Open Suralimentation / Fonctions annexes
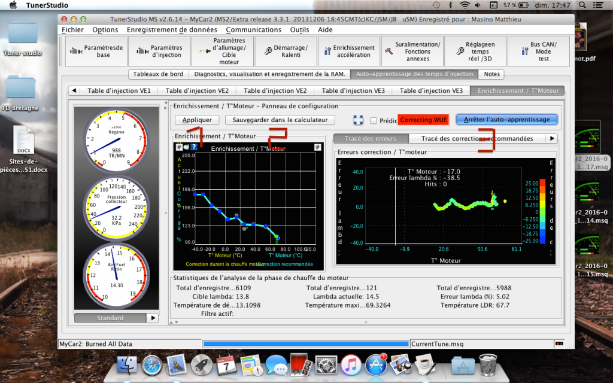This screenshot has height=383, width=613. (x=412, y=51)
